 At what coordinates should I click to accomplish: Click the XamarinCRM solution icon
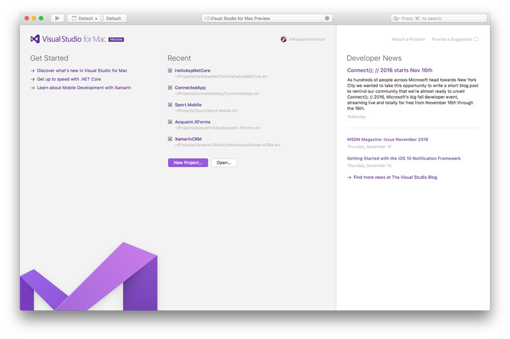pyautogui.click(x=170, y=139)
